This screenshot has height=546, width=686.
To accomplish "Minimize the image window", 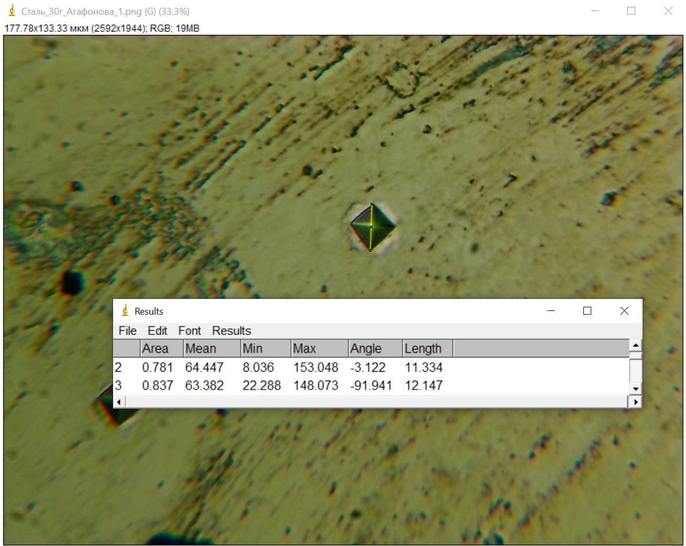I will tap(595, 11).
